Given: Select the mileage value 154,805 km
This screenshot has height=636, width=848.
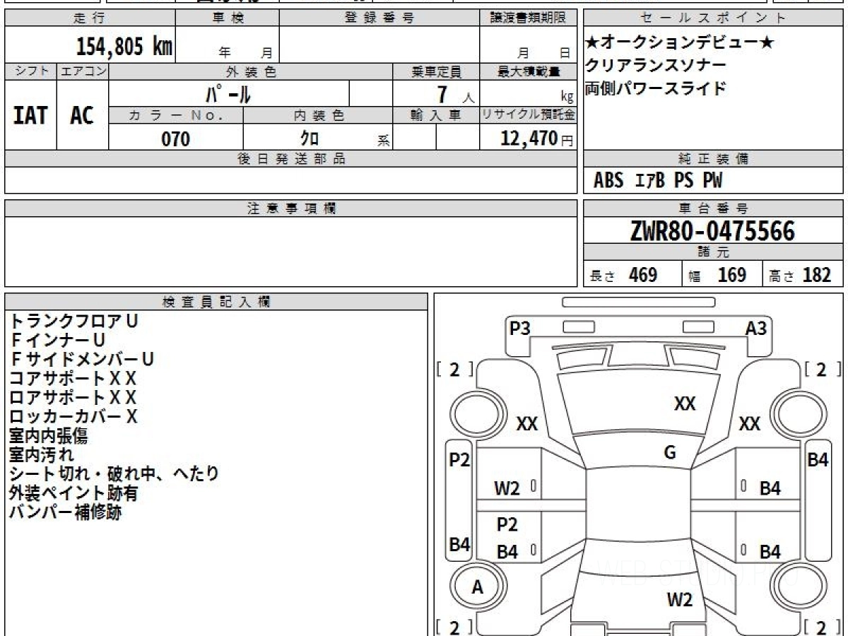Looking at the screenshot, I should tap(124, 46).
